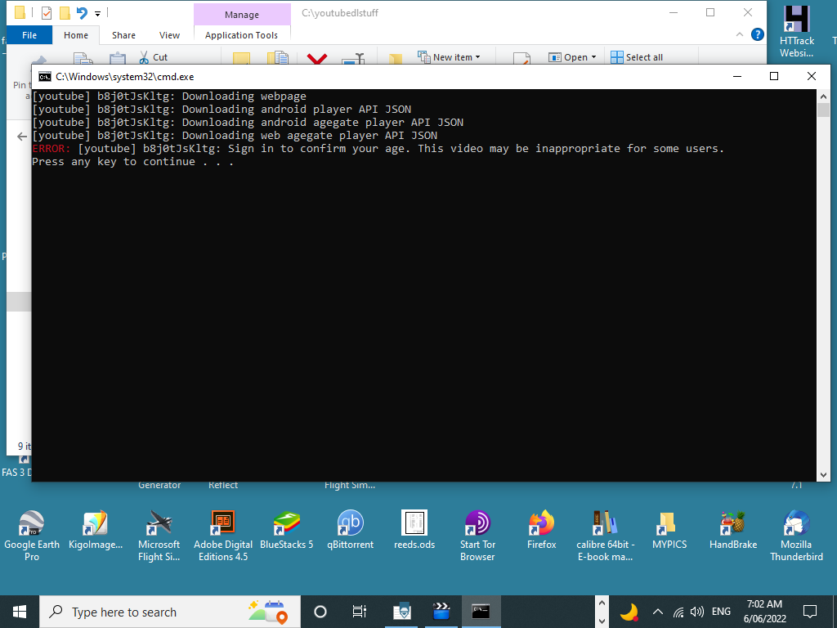Click the ENG language indicator

coord(721,612)
